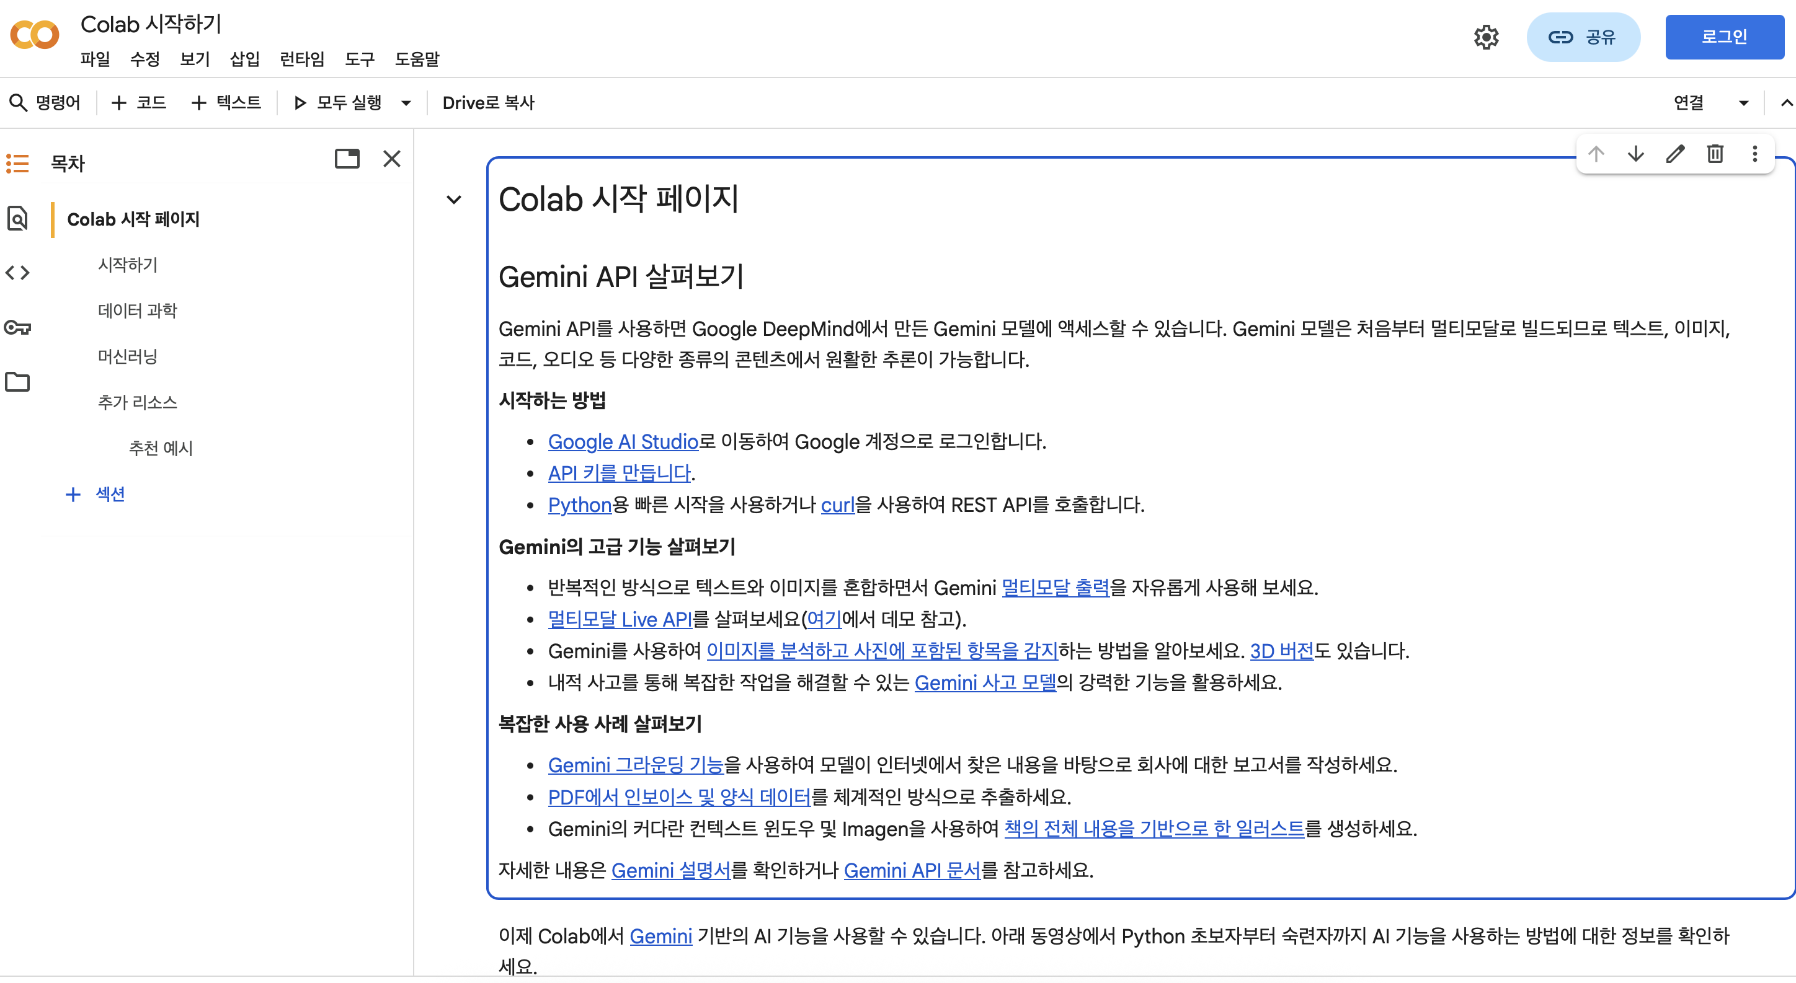Click the 공유 share button
Image resolution: width=1796 pixels, height=983 pixels.
(1583, 37)
